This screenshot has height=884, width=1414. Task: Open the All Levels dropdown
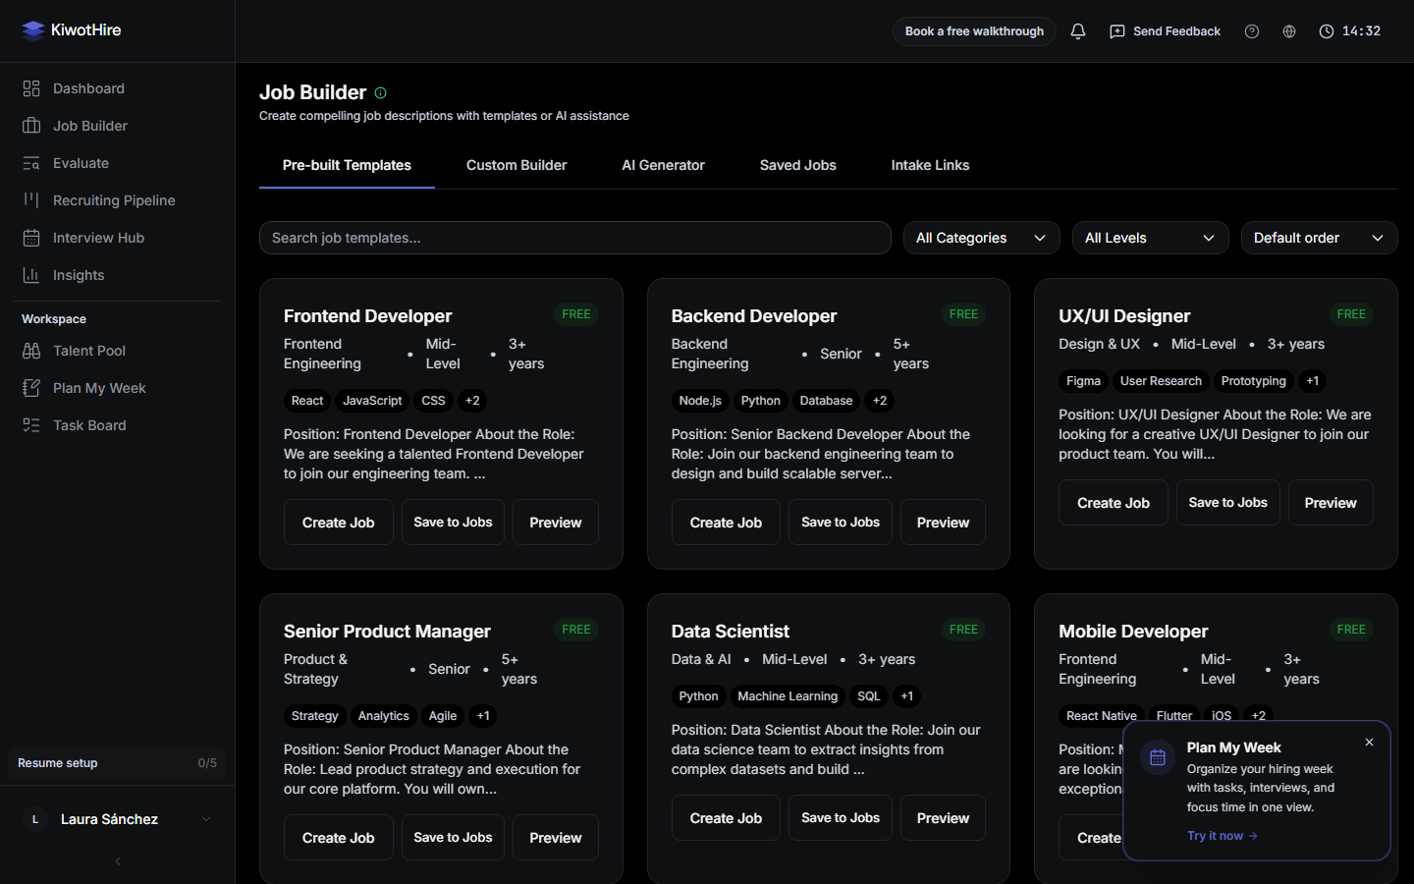(x=1150, y=238)
